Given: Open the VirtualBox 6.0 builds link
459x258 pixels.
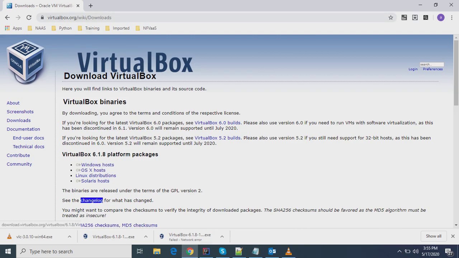Looking at the screenshot, I should pos(217,123).
